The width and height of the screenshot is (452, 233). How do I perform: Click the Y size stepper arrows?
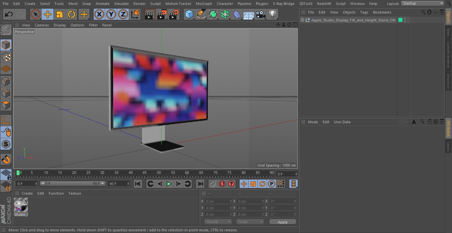(263, 208)
